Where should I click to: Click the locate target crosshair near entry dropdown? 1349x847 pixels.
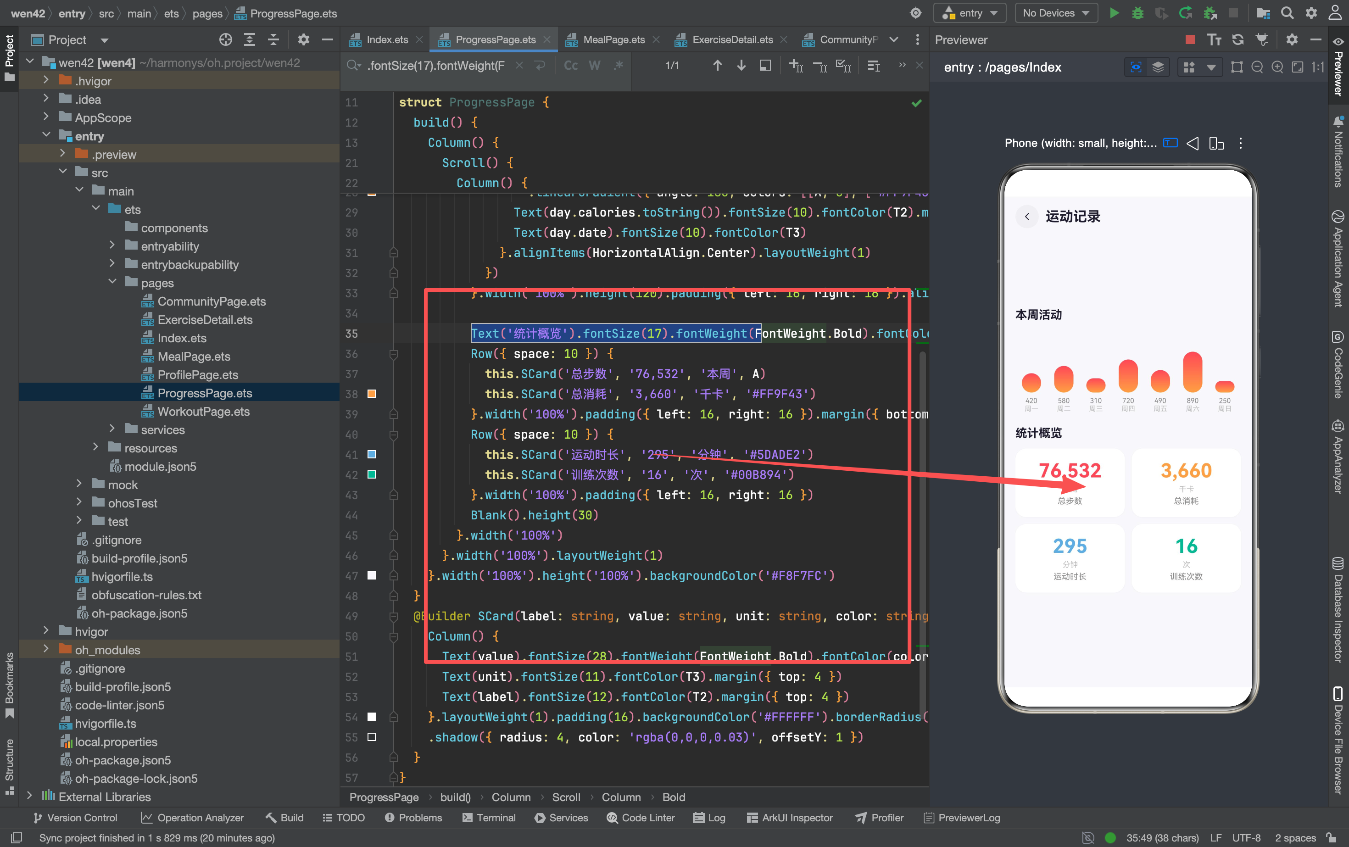tap(915, 13)
